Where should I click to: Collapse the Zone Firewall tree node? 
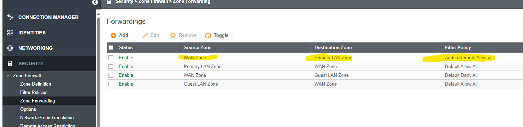point(8,75)
